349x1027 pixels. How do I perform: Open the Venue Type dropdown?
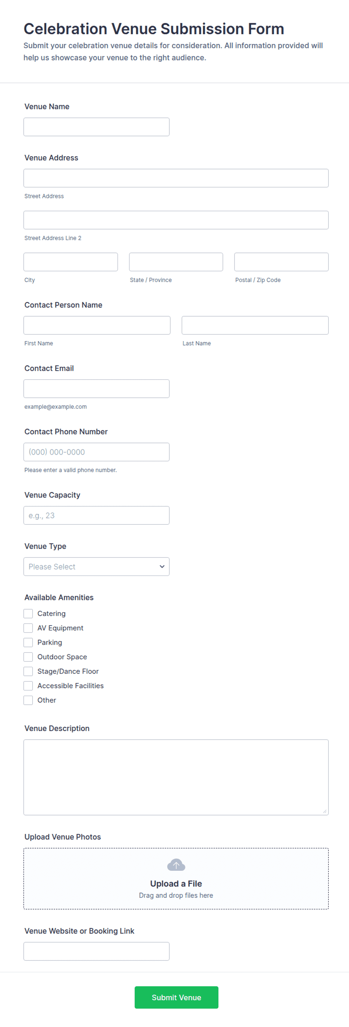coord(96,566)
